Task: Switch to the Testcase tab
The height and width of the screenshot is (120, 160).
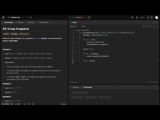Action: coord(75,87)
